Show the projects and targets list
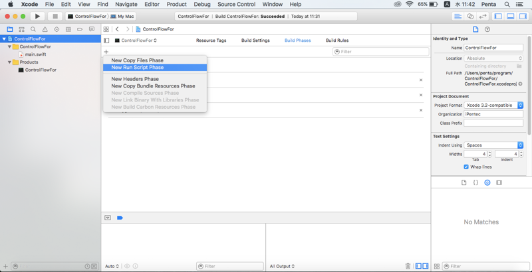The width and height of the screenshot is (532, 272). point(106,40)
